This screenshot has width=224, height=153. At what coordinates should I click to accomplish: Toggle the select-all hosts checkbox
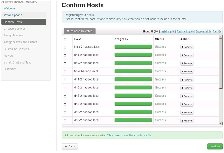pos(65,40)
